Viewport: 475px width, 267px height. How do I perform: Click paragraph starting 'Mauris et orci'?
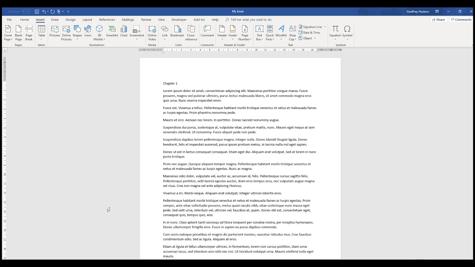[x=221, y=120]
